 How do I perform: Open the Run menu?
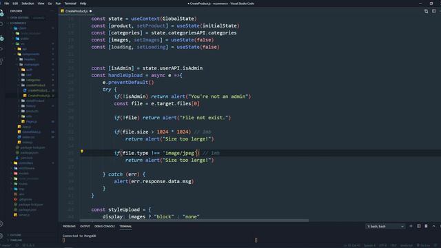[x=58, y=3]
